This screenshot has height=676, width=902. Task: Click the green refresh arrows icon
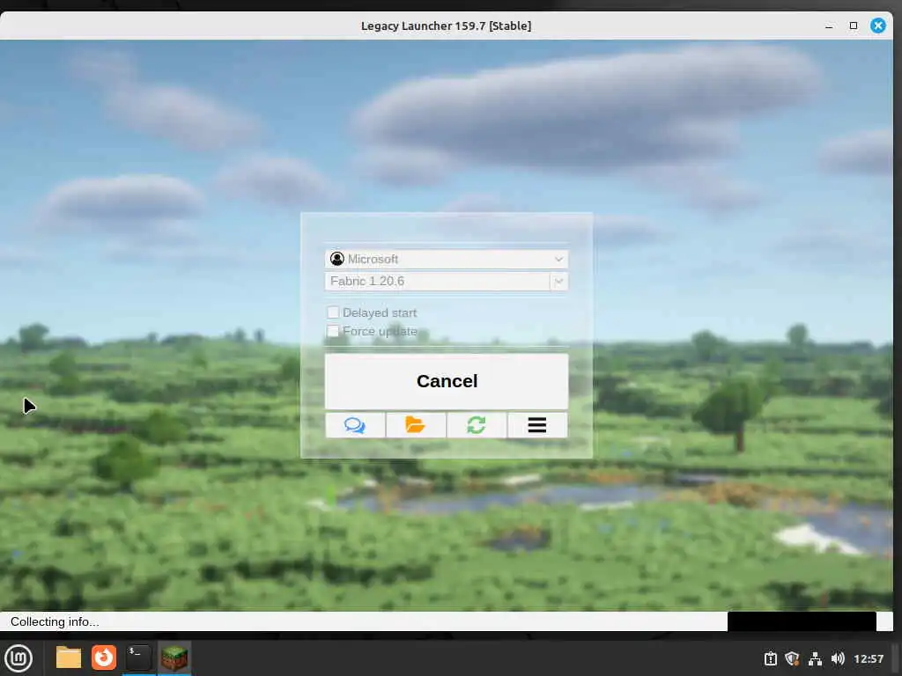tap(477, 425)
